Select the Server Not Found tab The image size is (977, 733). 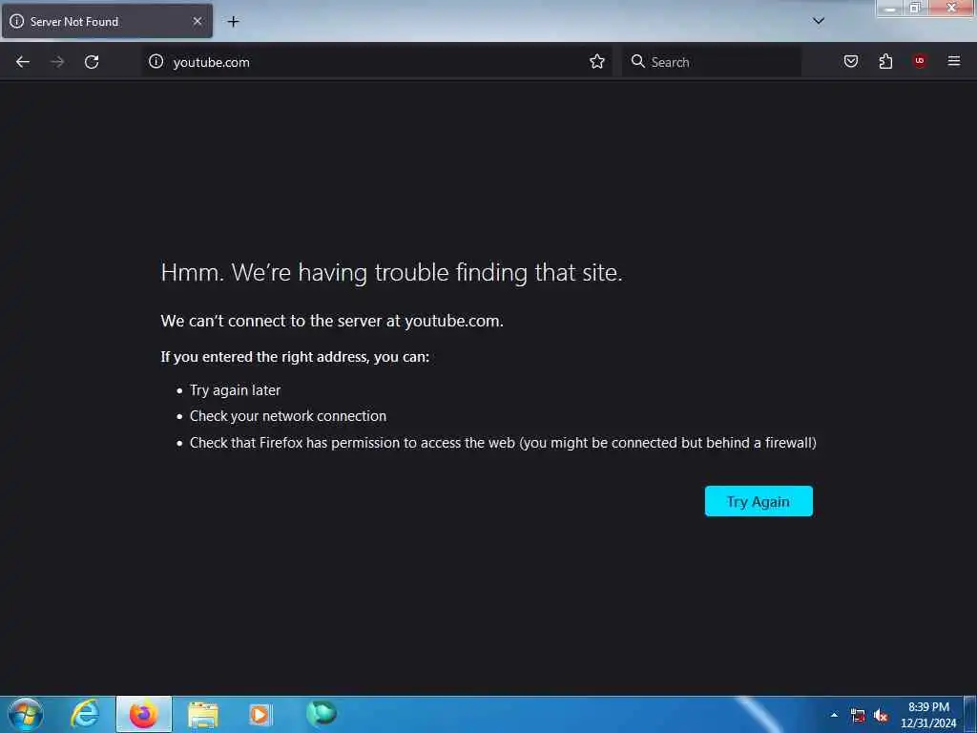(x=107, y=21)
